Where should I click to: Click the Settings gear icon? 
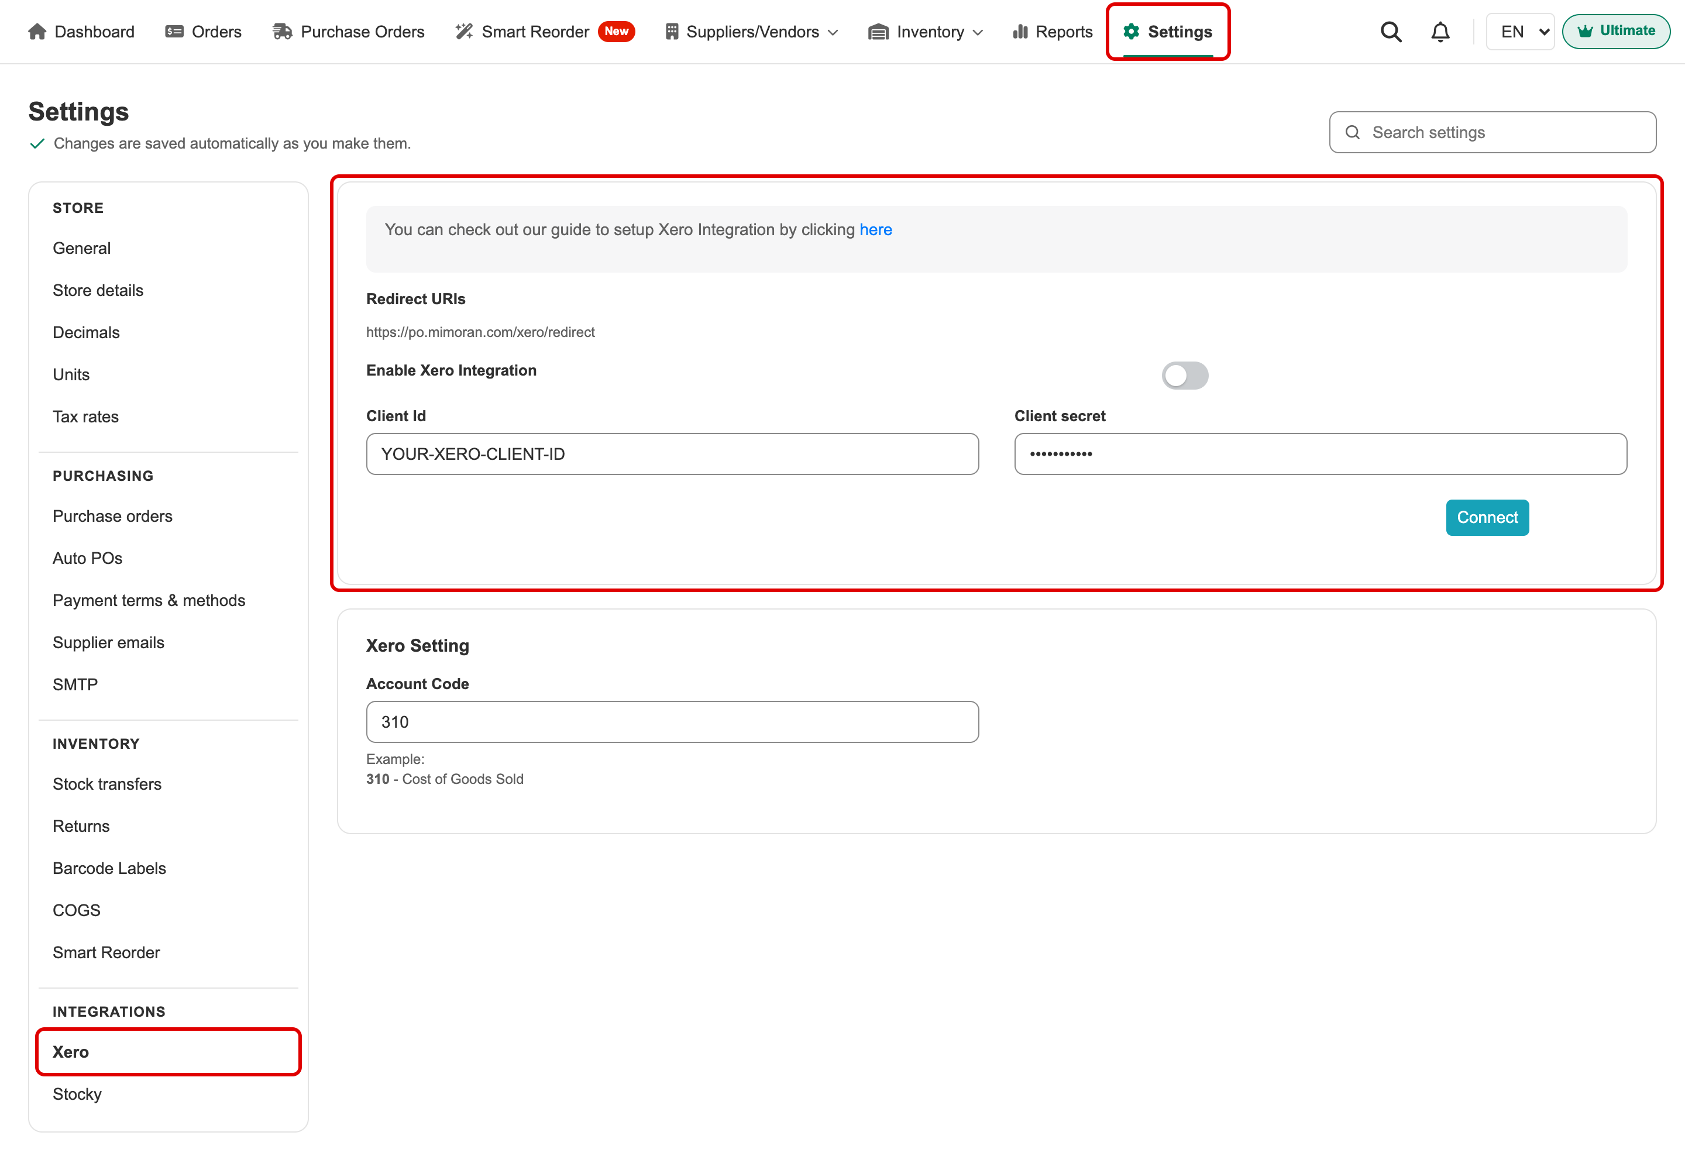click(1132, 32)
